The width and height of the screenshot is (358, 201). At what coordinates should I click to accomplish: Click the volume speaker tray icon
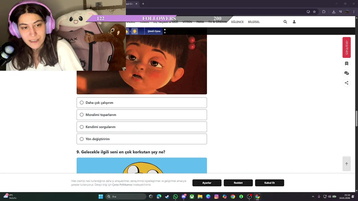click(329, 197)
